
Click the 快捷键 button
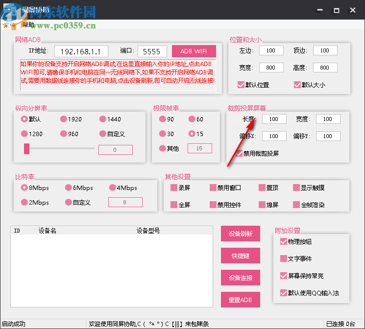240,256
